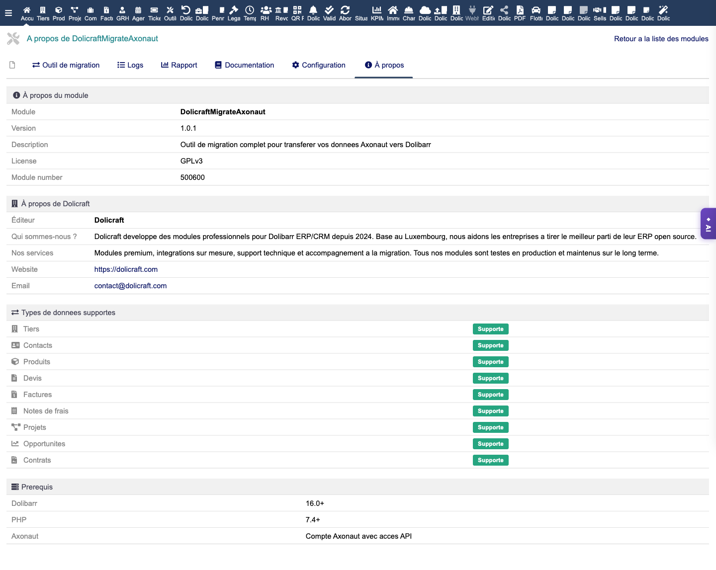Image resolution: width=716 pixels, height=570 pixels.
Task: Open the Immobilier house icon
Action: (393, 10)
